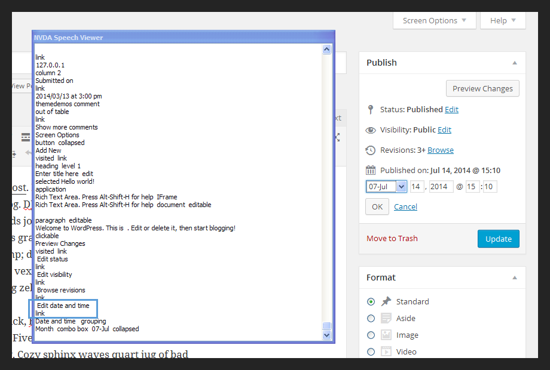Open the Screen Options tab
Screen dimensions: 550x370
(x=434, y=21)
